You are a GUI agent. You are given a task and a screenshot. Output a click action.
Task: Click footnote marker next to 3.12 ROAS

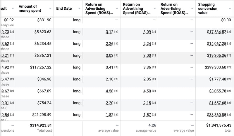click(x=116, y=32)
